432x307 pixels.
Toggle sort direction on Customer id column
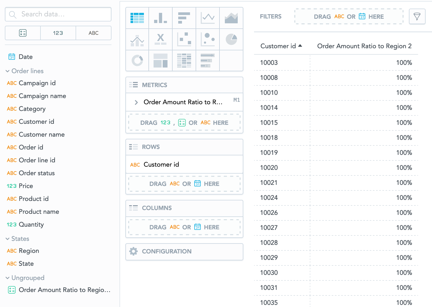click(281, 46)
